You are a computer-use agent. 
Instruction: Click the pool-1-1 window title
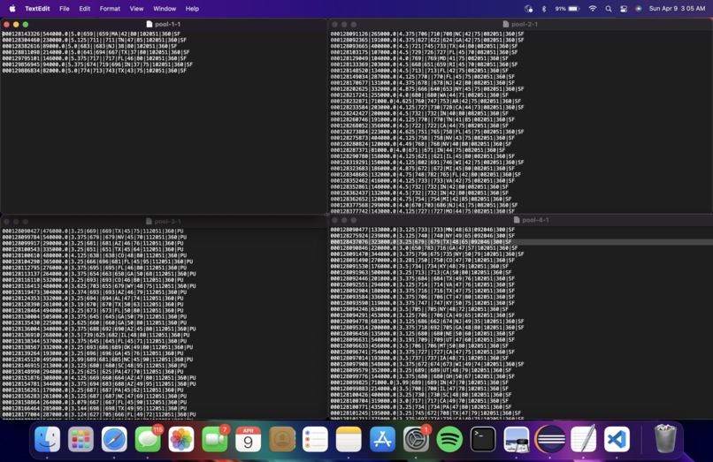[x=168, y=24]
